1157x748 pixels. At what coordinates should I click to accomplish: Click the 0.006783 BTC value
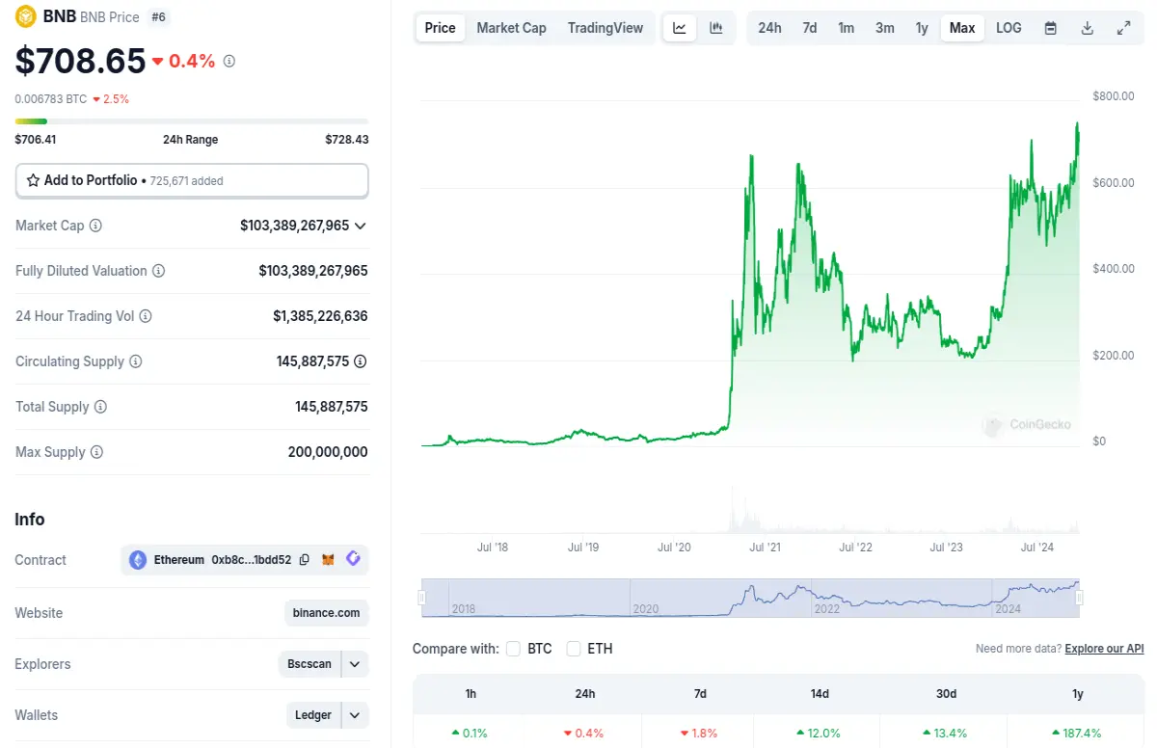point(50,98)
